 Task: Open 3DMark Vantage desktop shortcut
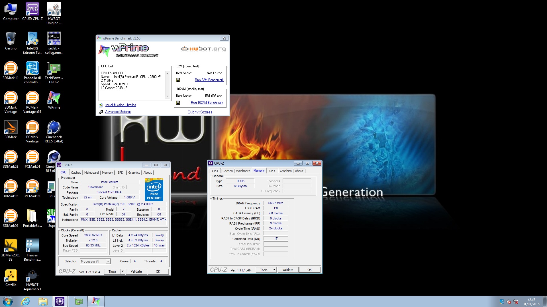pos(11,102)
